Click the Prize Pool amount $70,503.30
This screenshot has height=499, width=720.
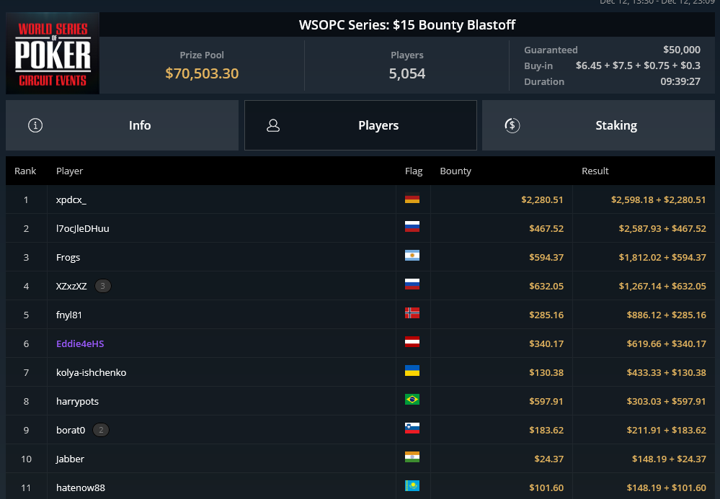coord(202,73)
